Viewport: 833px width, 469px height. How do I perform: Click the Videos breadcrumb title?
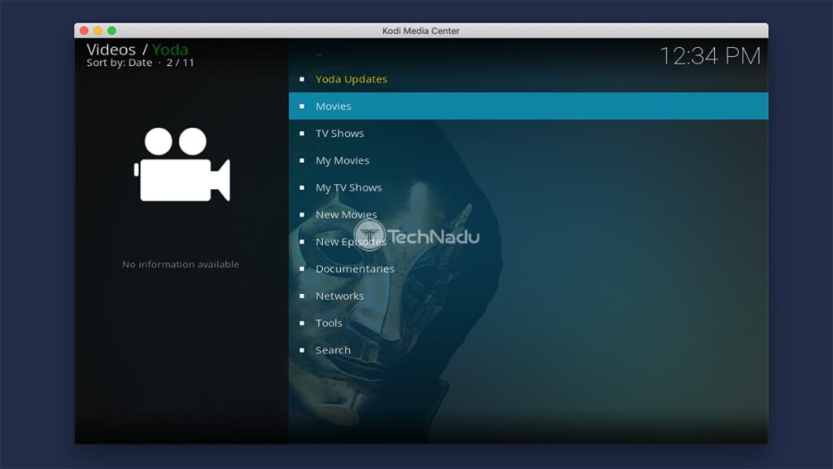[111, 50]
